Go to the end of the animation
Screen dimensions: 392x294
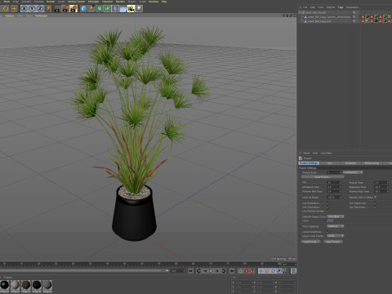click(x=232, y=271)
